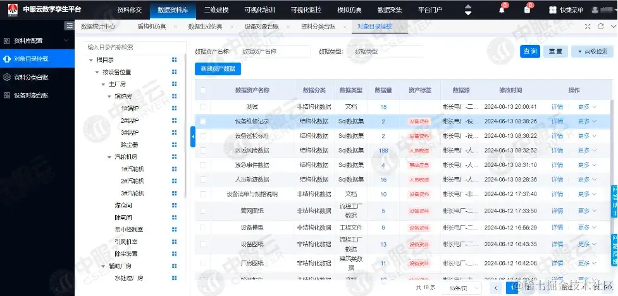This screenshot has width=618, height=296.
Task: Click the refresh icon in tab bar
Action: tap(601, 27)
